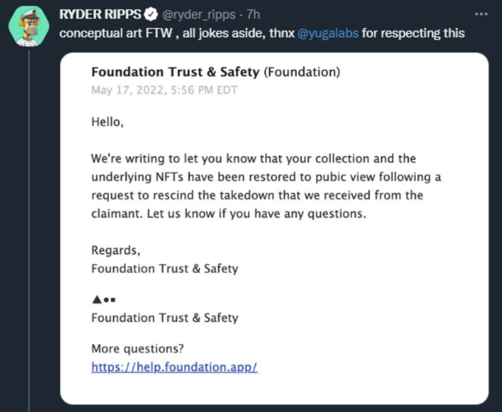Open the tweet via the 7h timestamp
Viewport: 502px width, 412px height.
click(x=254, y=15)
